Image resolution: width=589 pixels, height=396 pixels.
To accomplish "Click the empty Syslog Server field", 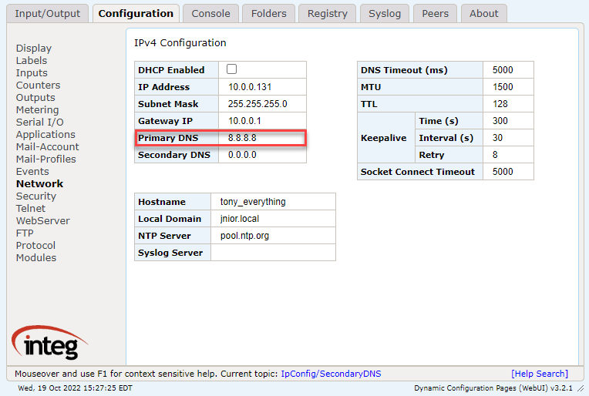I will click(272, 253).
